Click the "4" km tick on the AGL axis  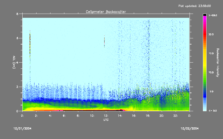[x=17, y=62]
